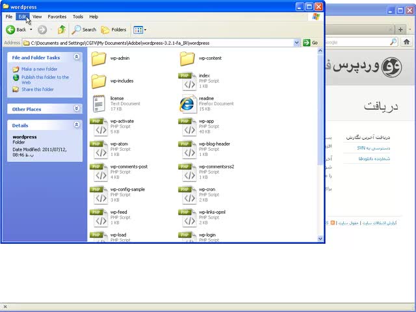Select the index PHP script icon
This screenshot has height=312, width=416.
[188, 81]
